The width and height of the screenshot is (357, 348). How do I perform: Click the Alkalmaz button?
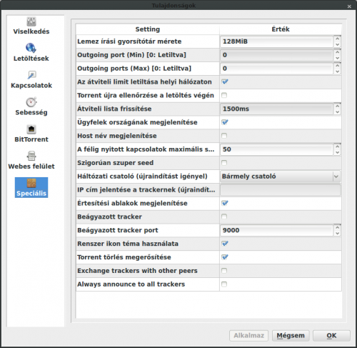[x=248, y=336]
